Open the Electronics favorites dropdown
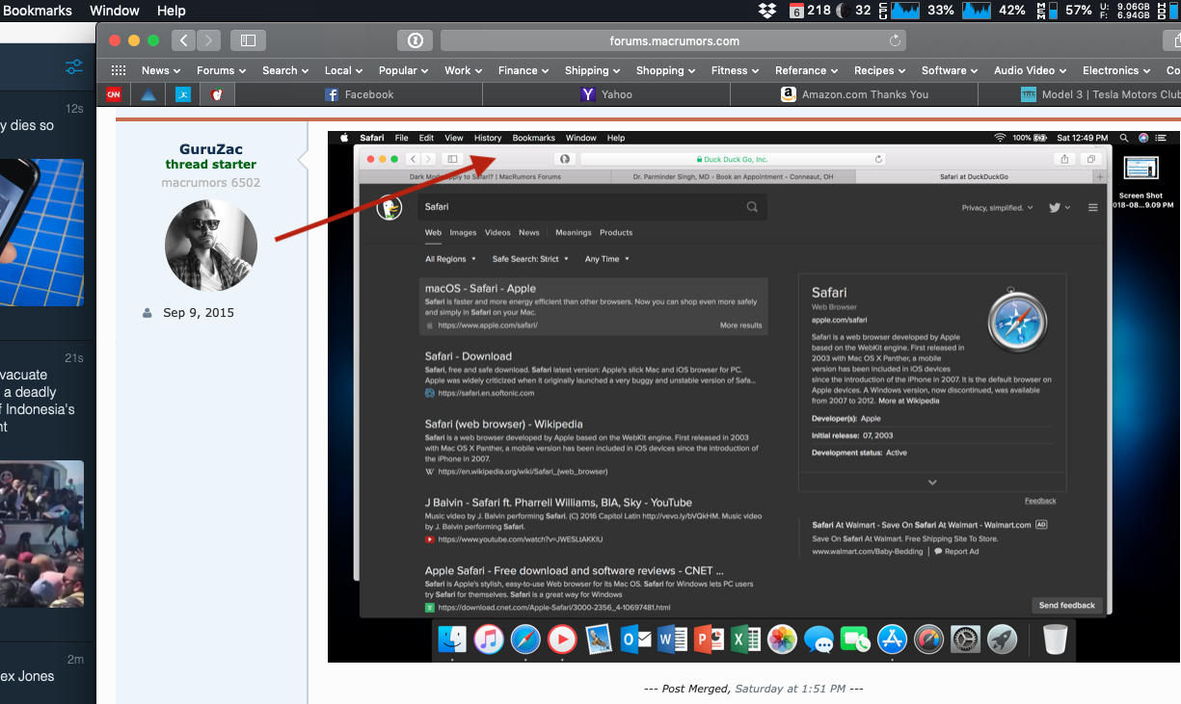The image size is (1181, 704). click(1117, 70)
